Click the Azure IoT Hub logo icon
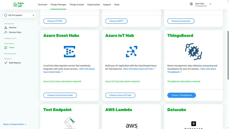 tap(132, 52)
